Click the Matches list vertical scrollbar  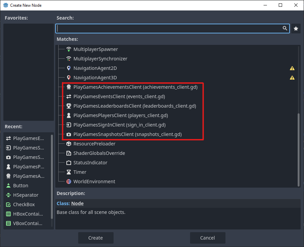click(299, 149)
